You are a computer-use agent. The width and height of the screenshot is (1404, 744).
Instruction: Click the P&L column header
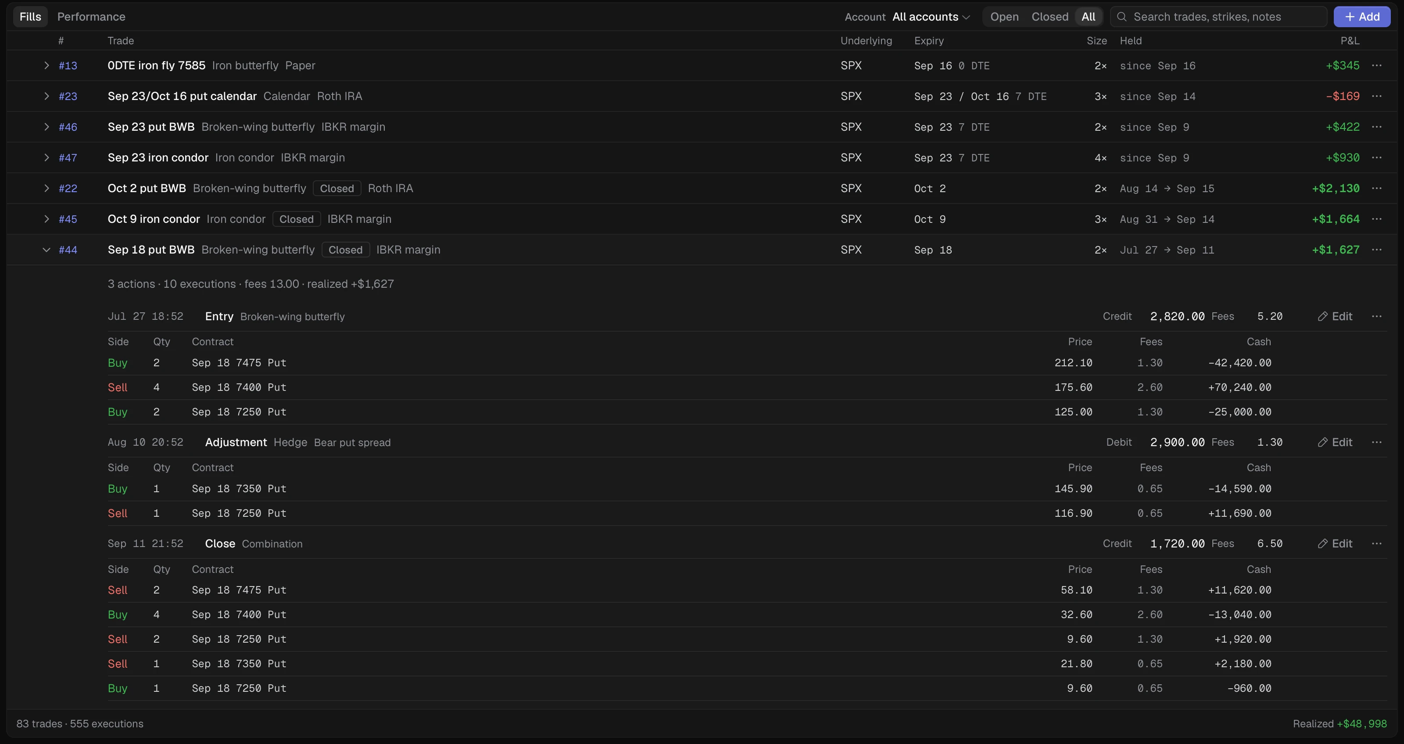click(1350, 41)
